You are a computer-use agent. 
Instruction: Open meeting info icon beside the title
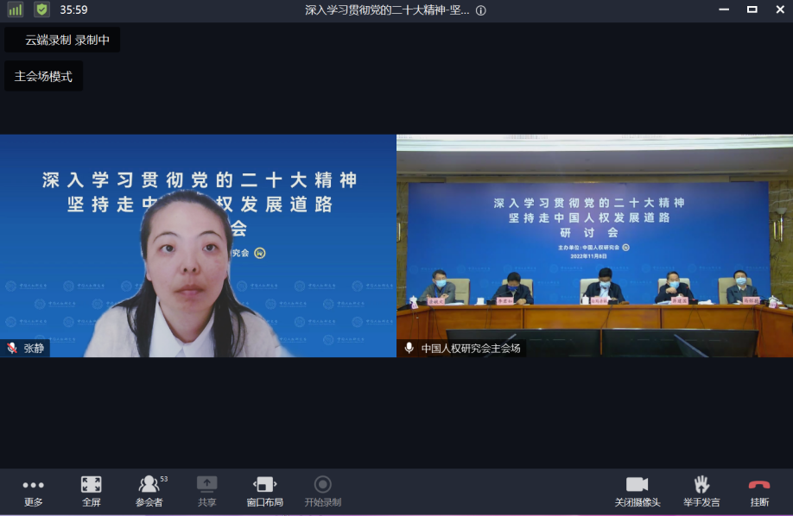tap(481, 10)
